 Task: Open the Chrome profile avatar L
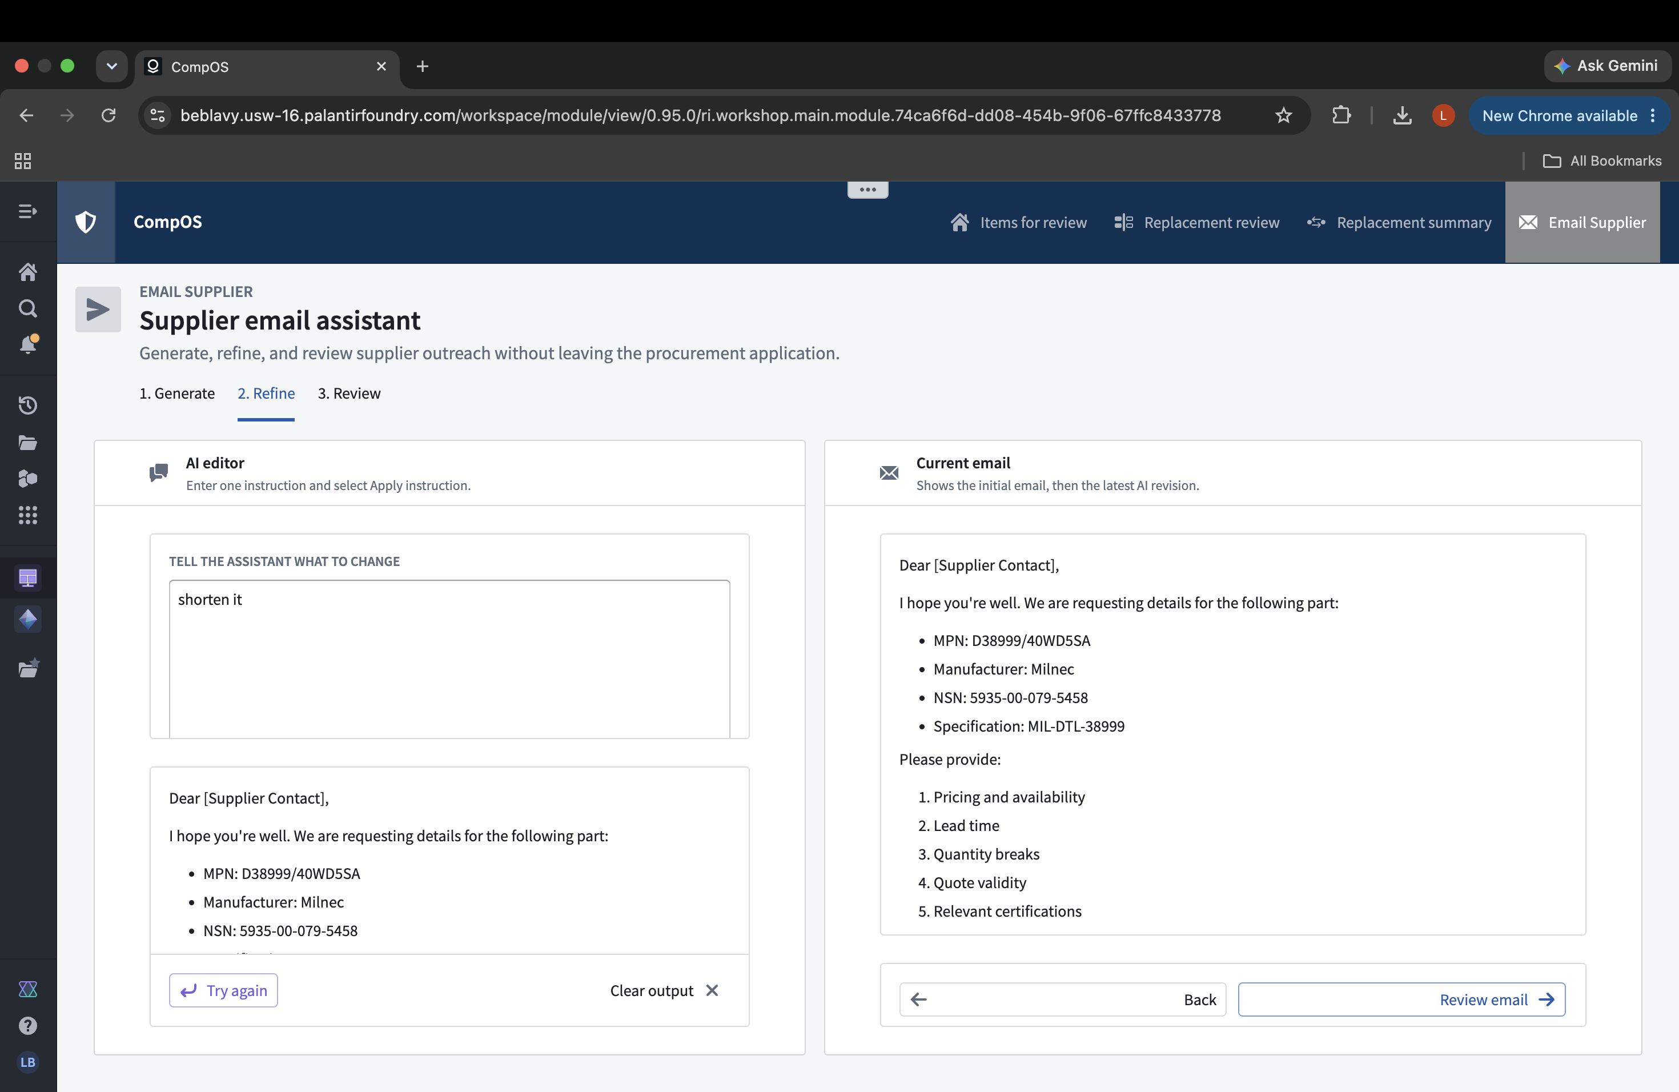[1443, 115]
